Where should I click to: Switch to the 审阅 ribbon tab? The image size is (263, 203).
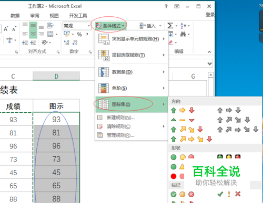(35, 16)
